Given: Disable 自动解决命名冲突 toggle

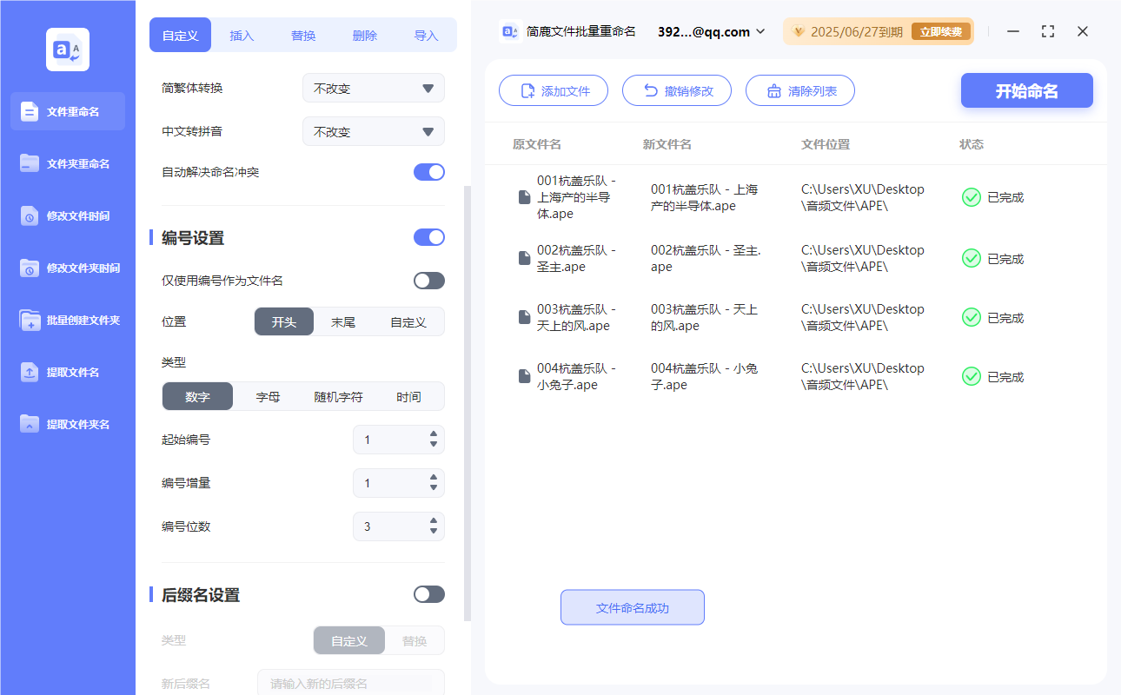Looking at the screenshot, I should (428, 172).
